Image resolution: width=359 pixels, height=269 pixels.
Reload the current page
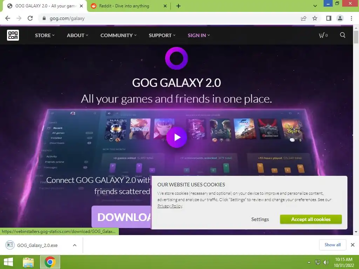click(30, 18)
